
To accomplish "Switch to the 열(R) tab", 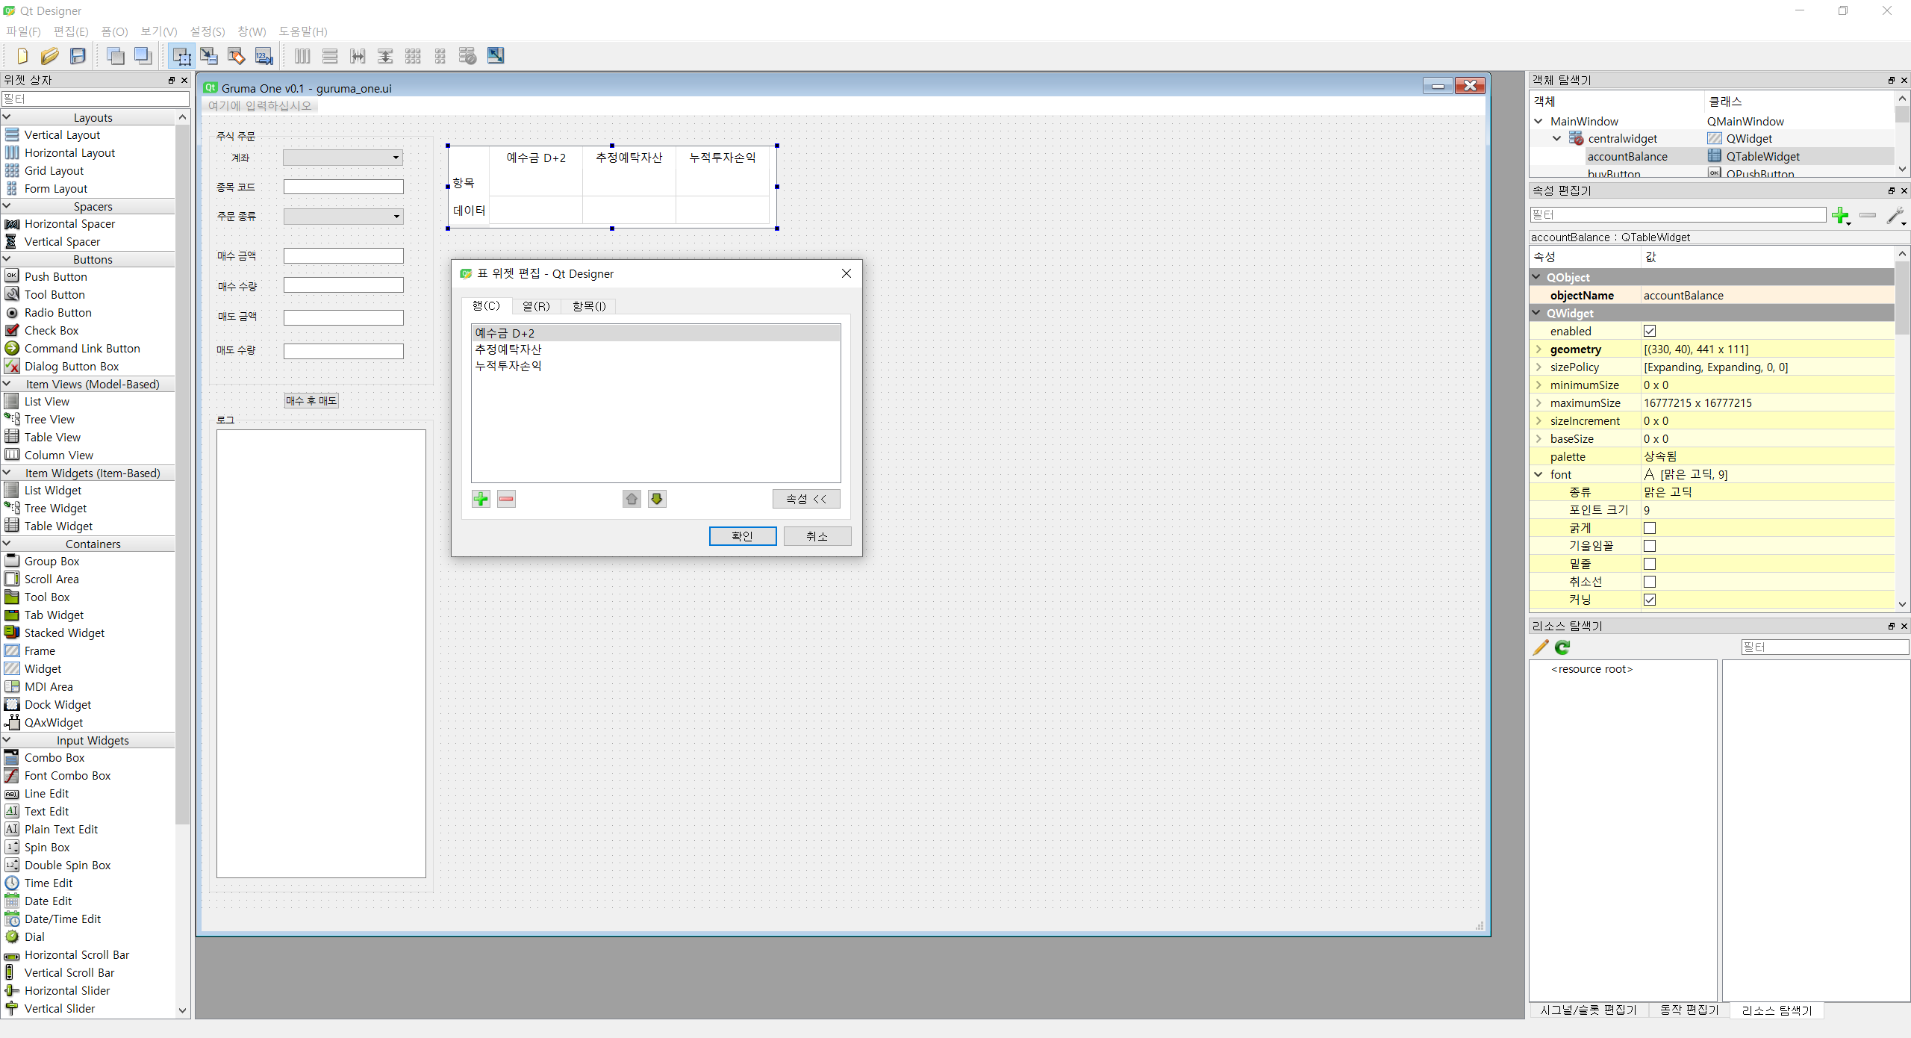I will pyautogui.click(x=536, y=306).
